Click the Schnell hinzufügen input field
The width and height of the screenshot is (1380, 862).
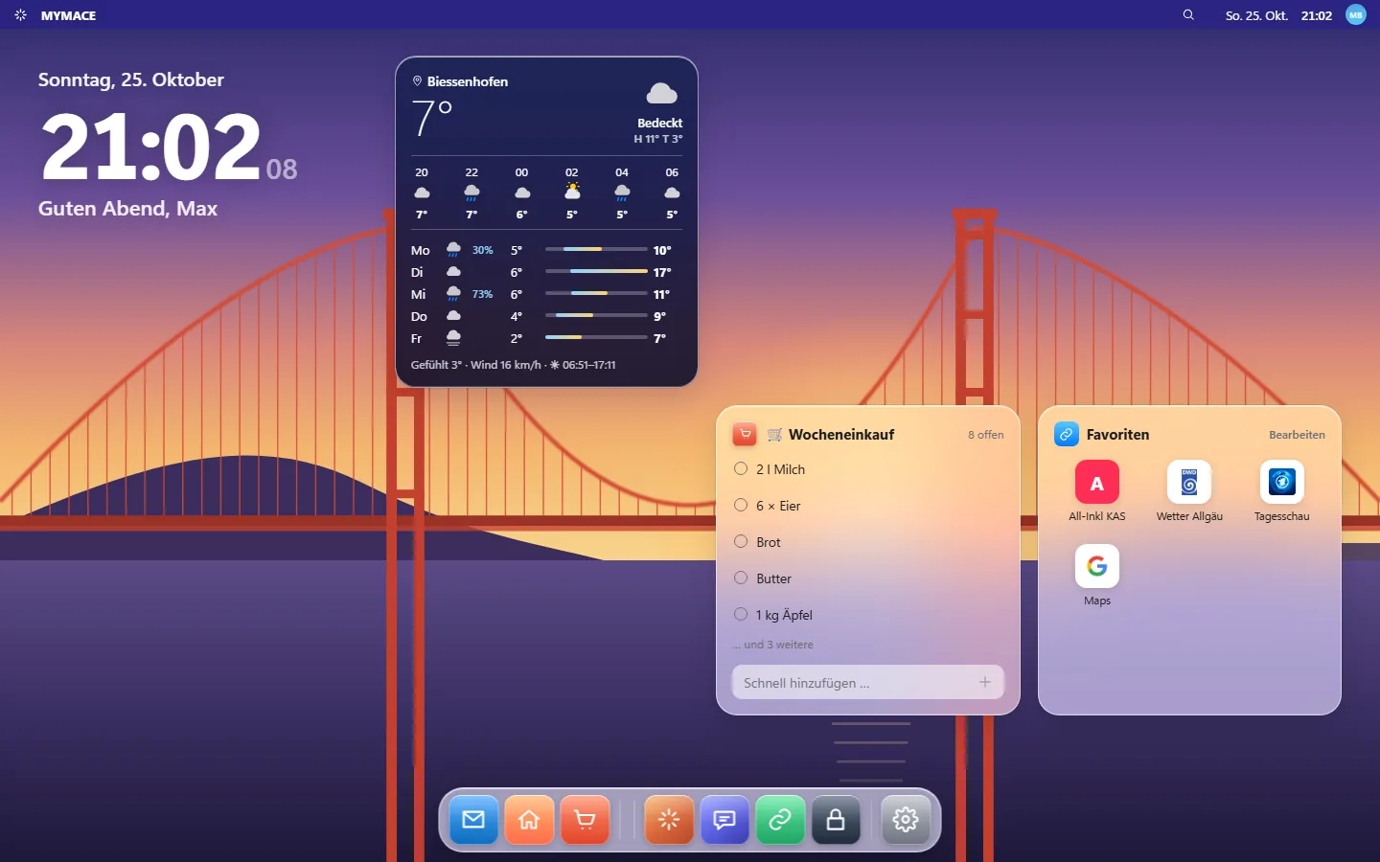click(x=868, y=682)
